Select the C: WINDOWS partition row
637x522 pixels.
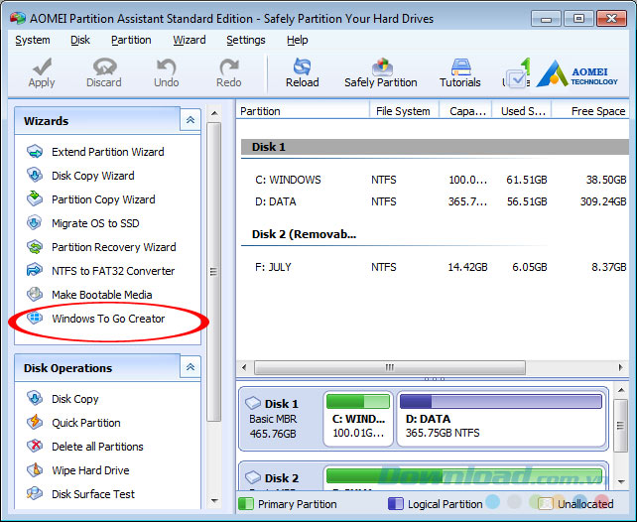(288, 180)
